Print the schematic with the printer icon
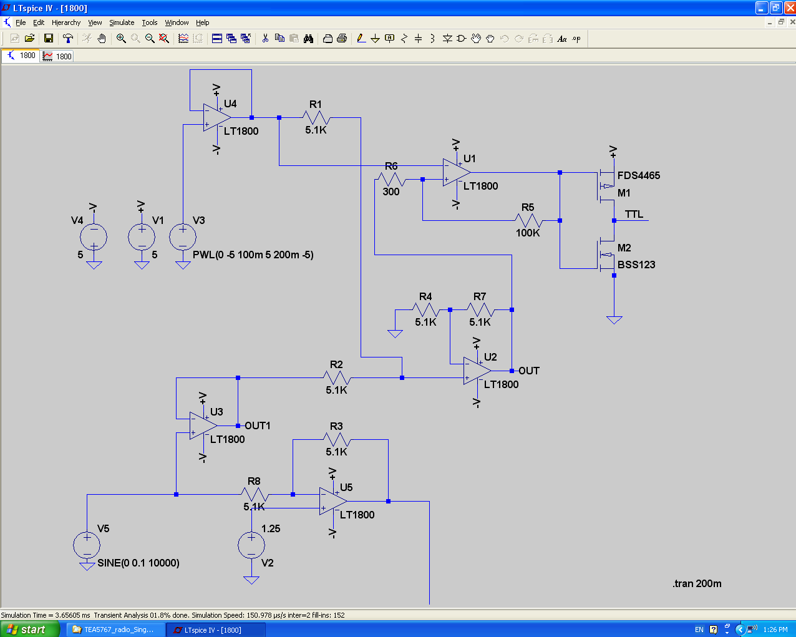796x637 pixels. click(x=342, y=39)
